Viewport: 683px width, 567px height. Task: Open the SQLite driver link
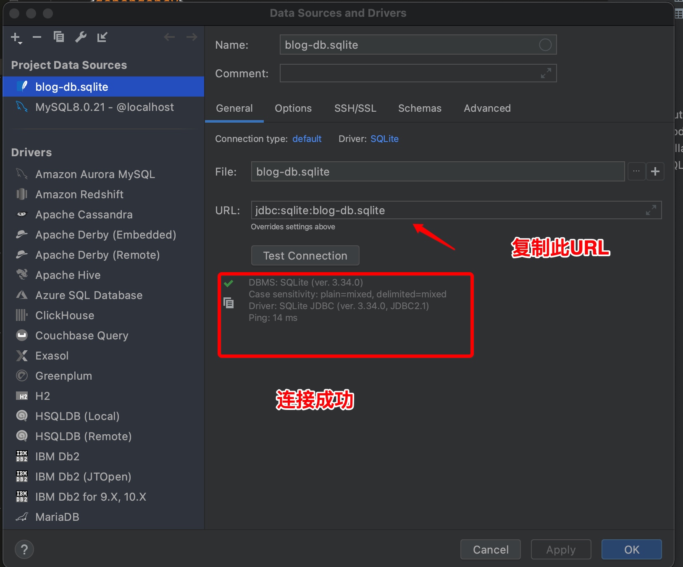click(x=384, y=139)
